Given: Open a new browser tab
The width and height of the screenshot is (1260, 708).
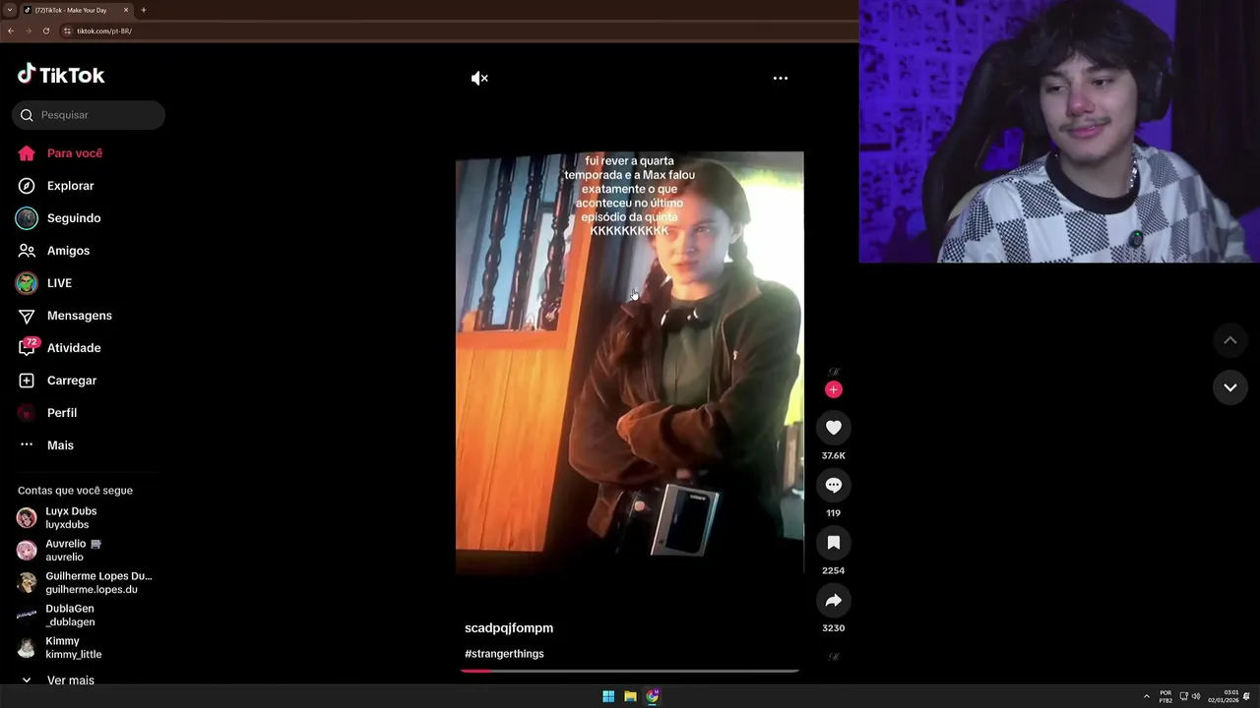Looking at the screenshot, I should pyautogui.click(x=144, y=10).
